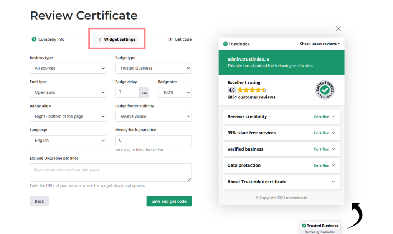Click the Trustindex logo in the preview header

pos(236,44)
